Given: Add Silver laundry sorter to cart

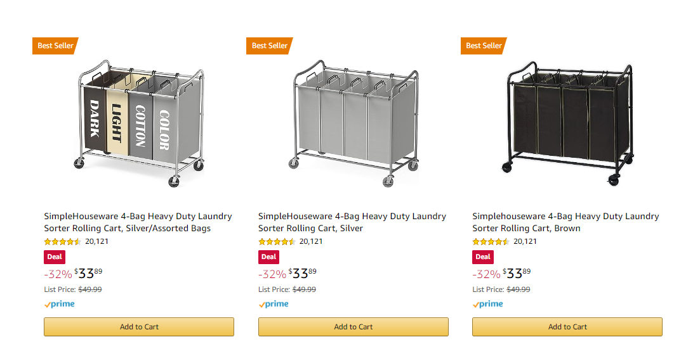Looking at the screenshot, I should (354, 327).
